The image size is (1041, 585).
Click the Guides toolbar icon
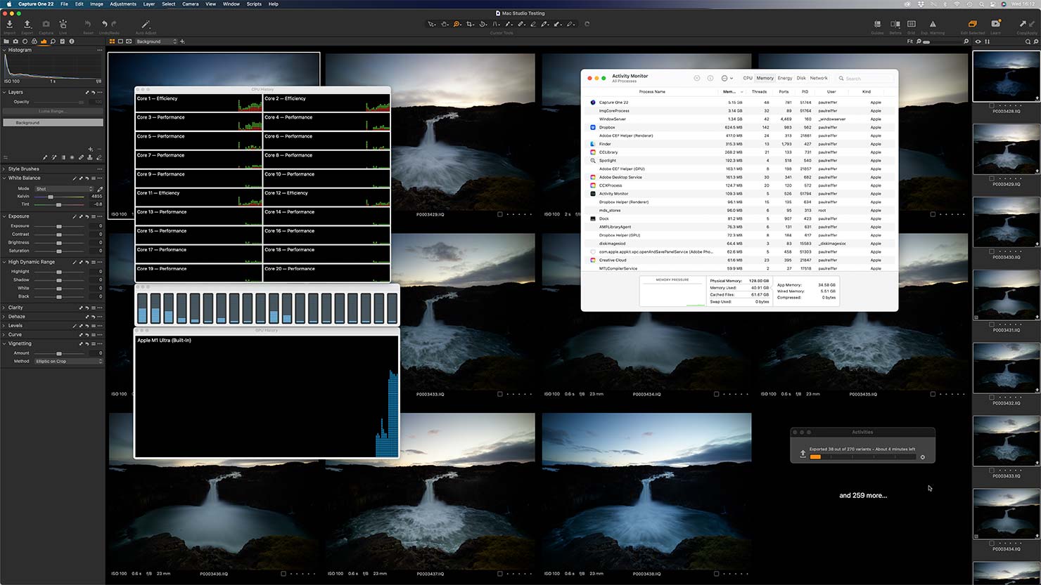877,25
